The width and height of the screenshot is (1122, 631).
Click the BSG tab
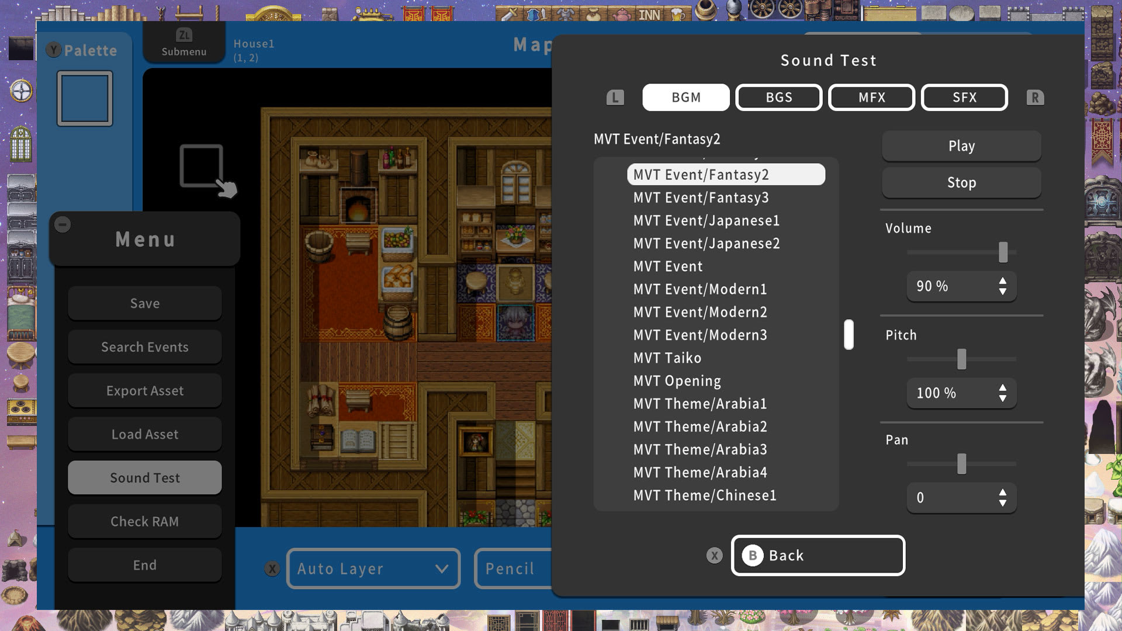click(779, 97)
